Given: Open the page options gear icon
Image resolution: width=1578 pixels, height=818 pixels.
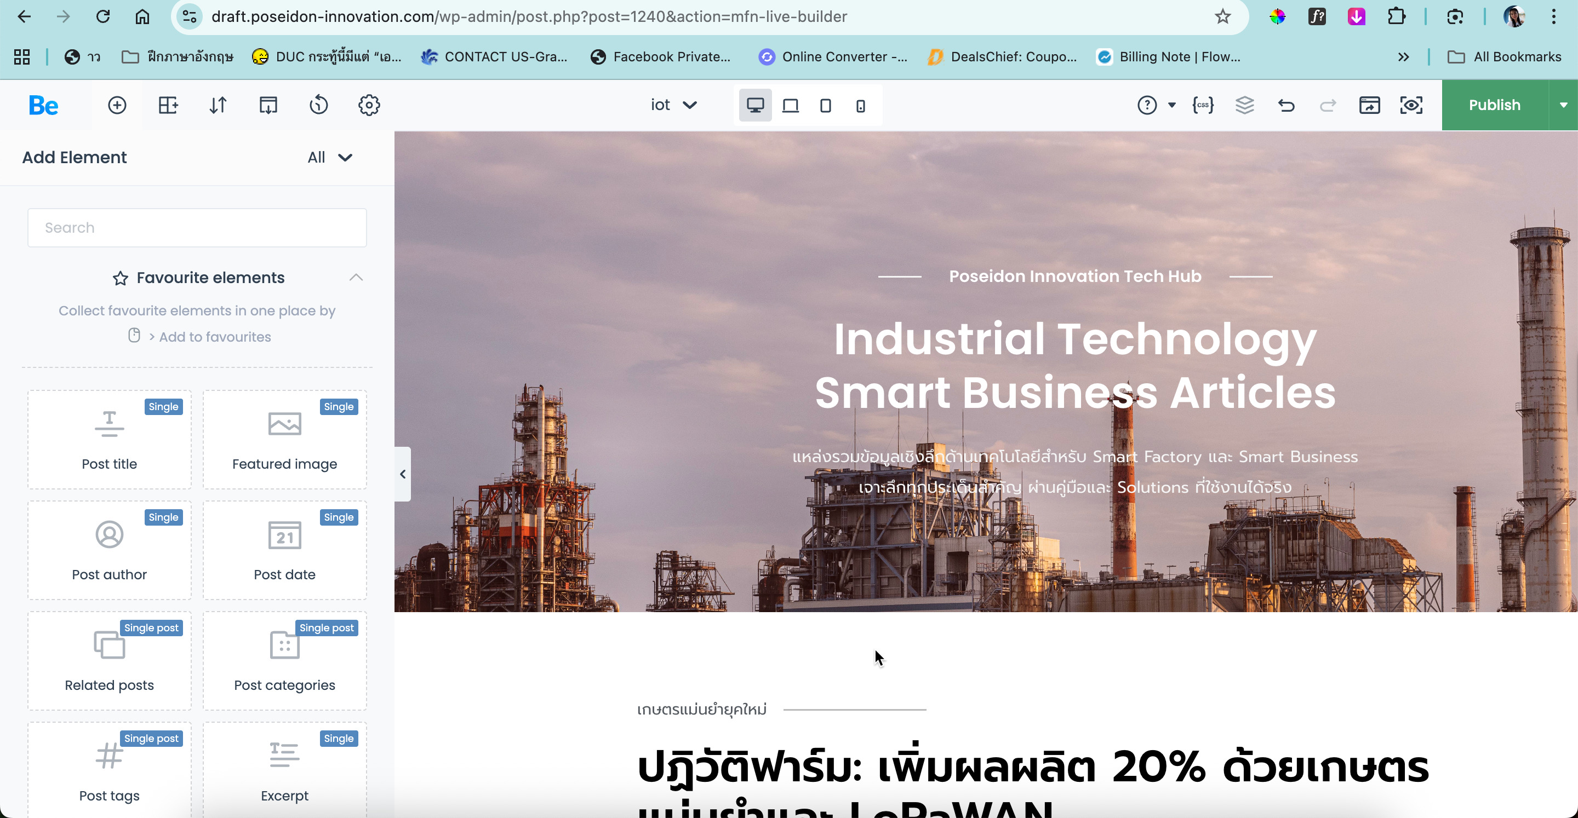Looking at the screenshot, I should click(x=369, y=105).
